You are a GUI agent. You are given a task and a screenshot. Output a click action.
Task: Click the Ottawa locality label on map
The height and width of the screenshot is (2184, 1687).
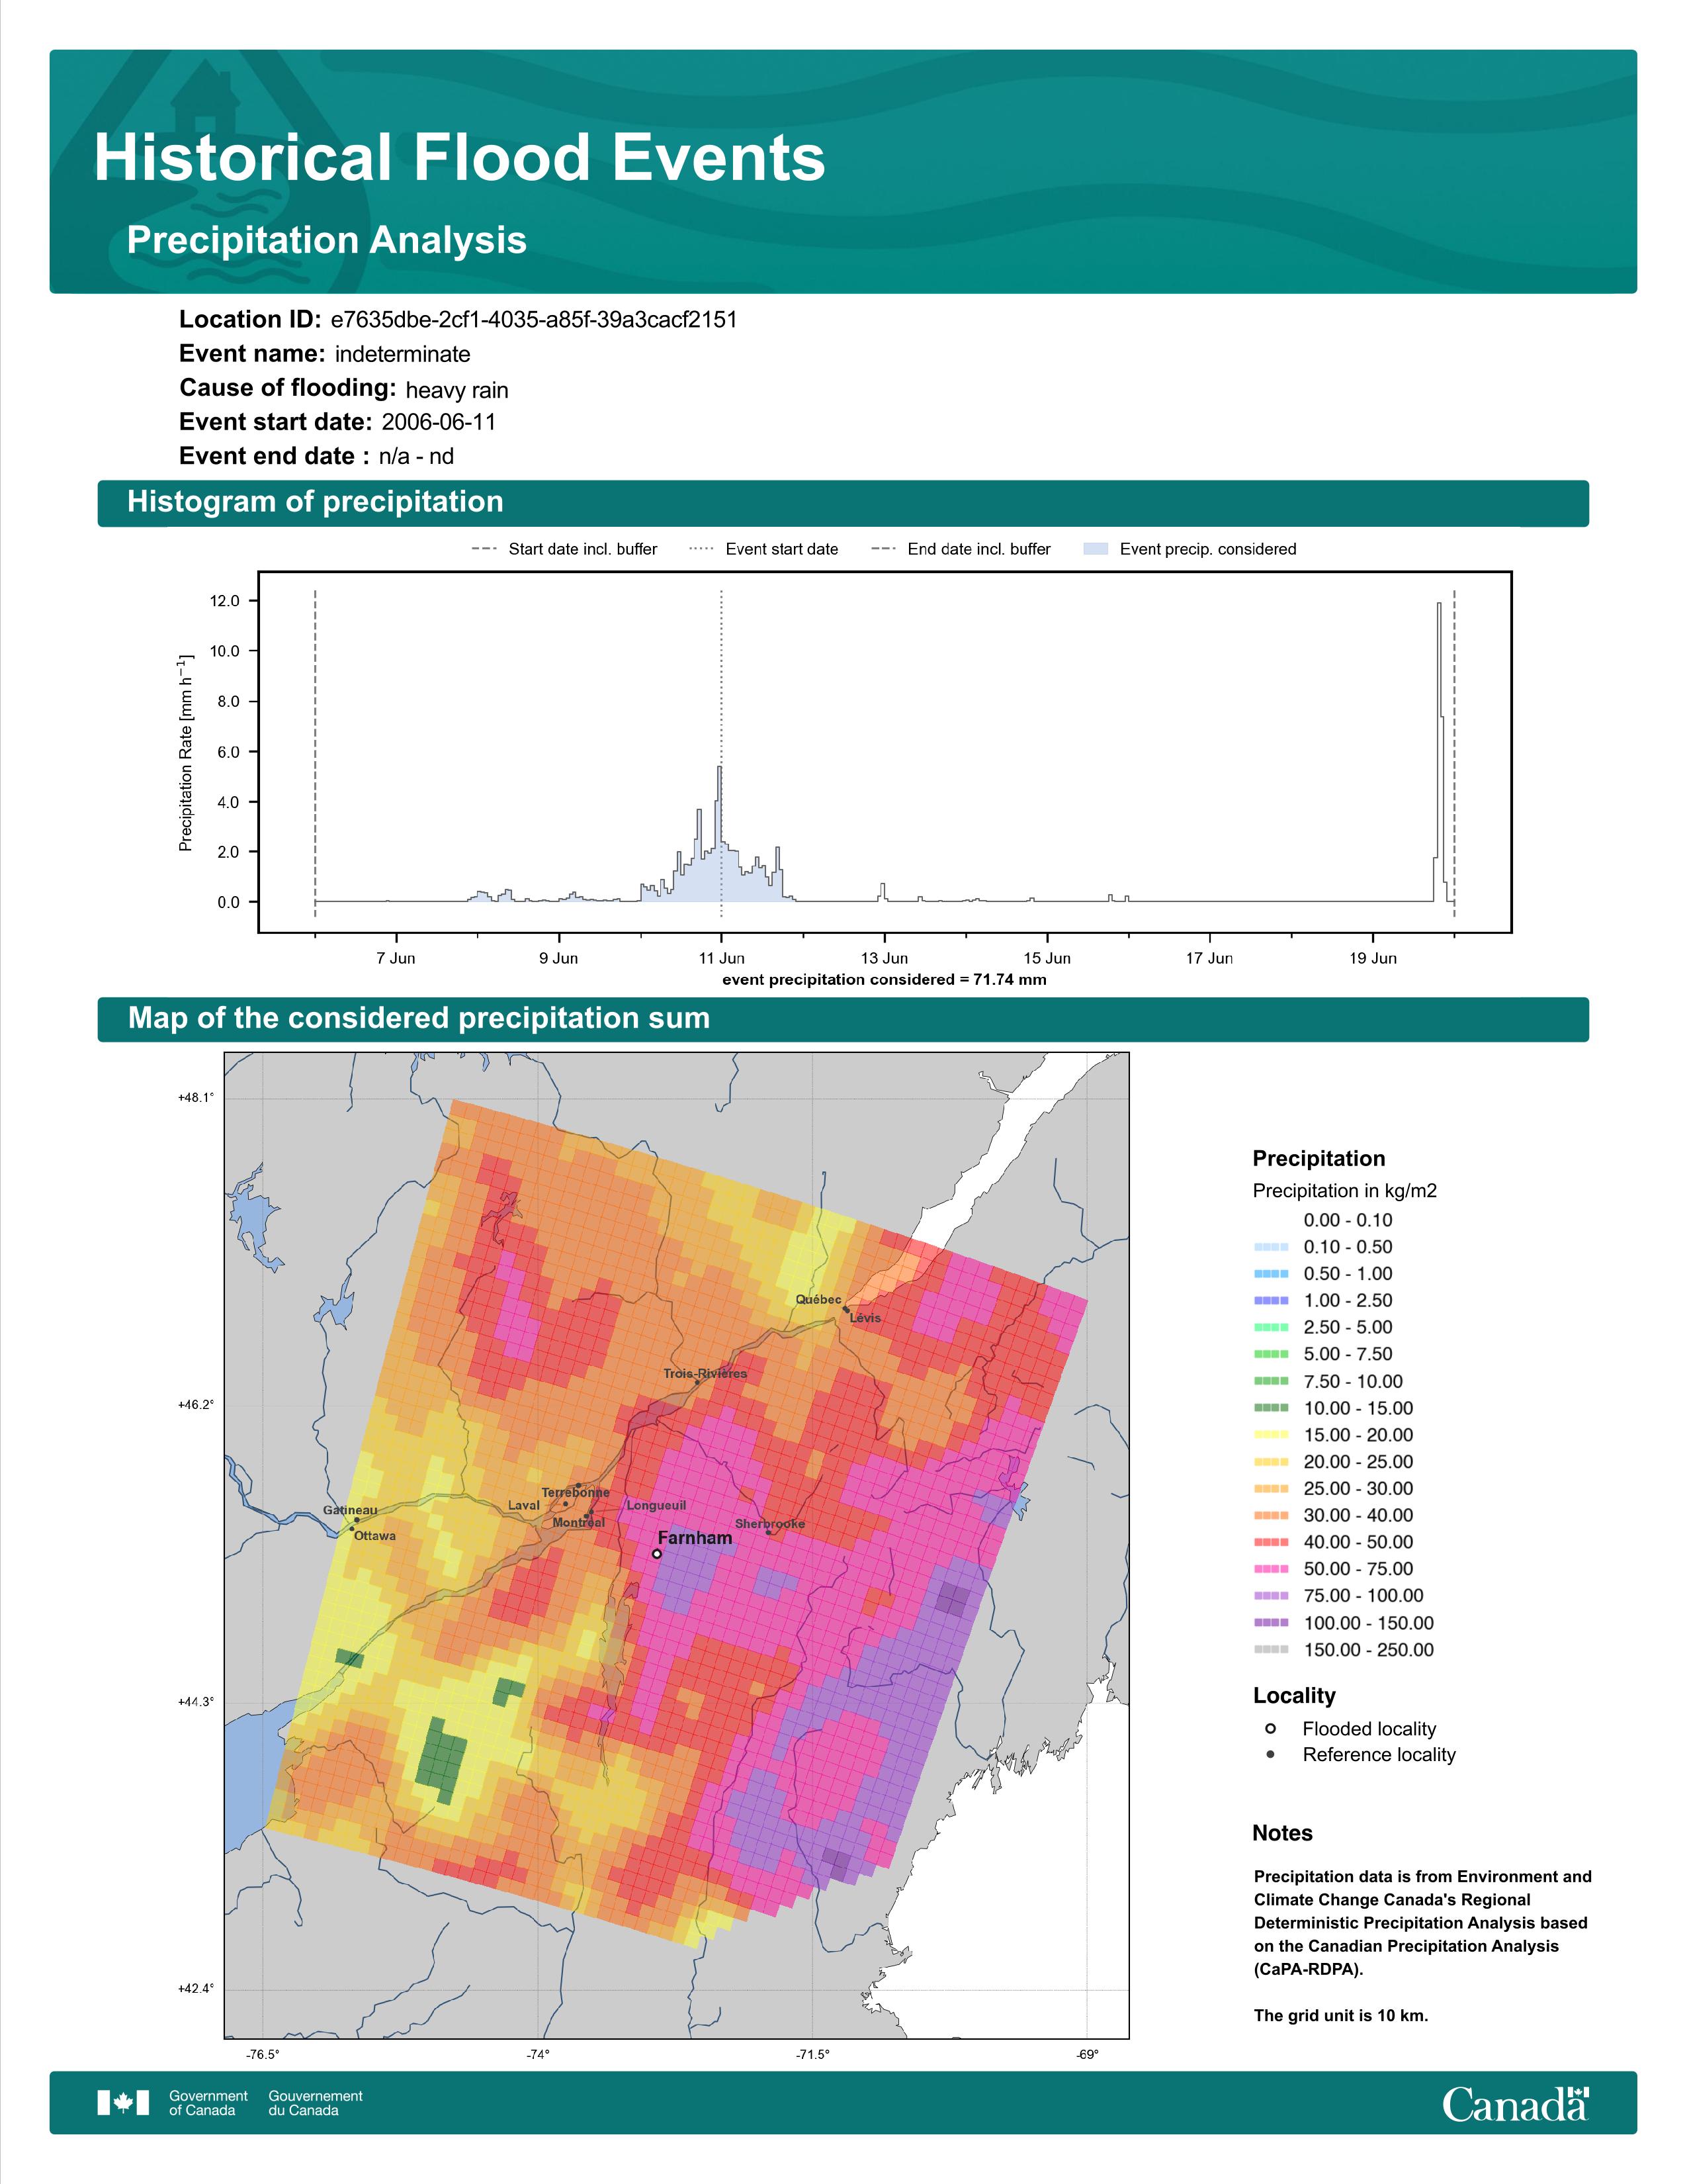coord(374,1536)
